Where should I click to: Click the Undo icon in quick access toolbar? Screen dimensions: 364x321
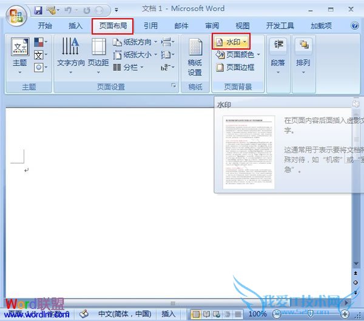(x=68, y=10)
